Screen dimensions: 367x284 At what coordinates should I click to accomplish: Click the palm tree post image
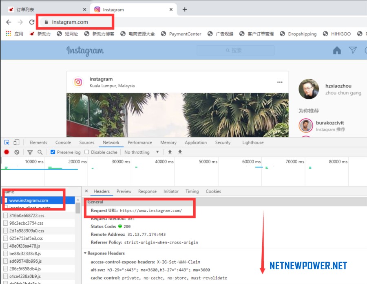[x=177, y=115]
